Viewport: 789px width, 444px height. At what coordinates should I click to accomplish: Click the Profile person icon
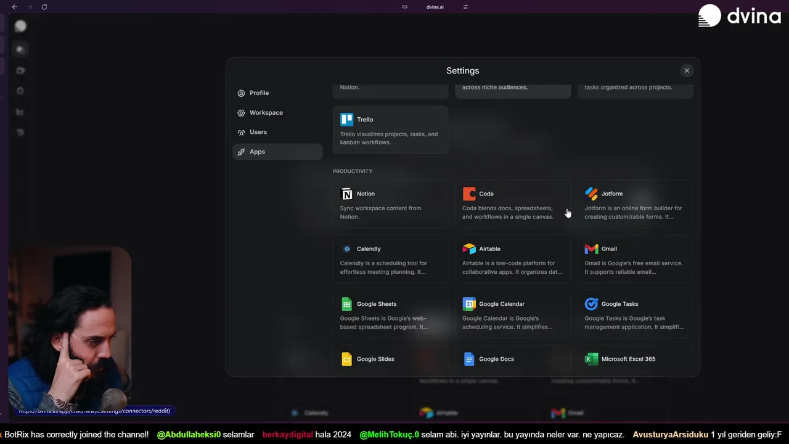coord(241,93)
